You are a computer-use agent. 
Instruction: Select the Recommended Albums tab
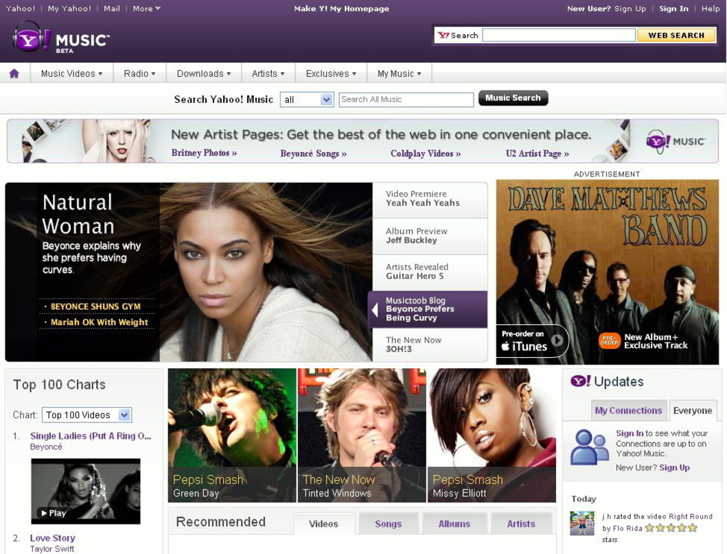[x=454, y=524]
